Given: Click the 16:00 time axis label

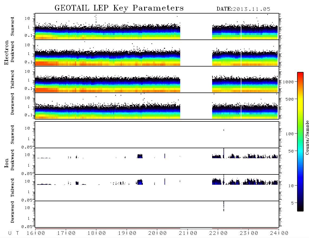Looking at the screenshot, I should [x=36, y=233].
